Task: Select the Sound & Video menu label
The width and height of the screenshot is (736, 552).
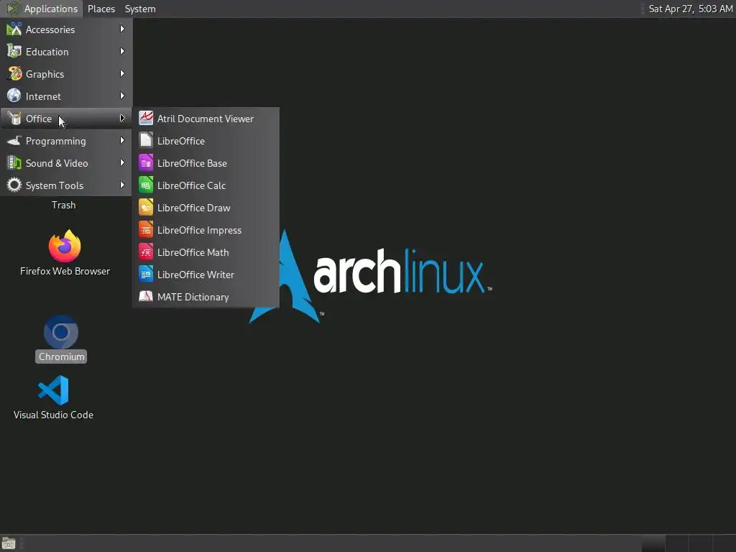Action: 57,163
